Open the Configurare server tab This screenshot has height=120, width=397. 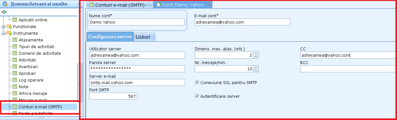(110, 37)
